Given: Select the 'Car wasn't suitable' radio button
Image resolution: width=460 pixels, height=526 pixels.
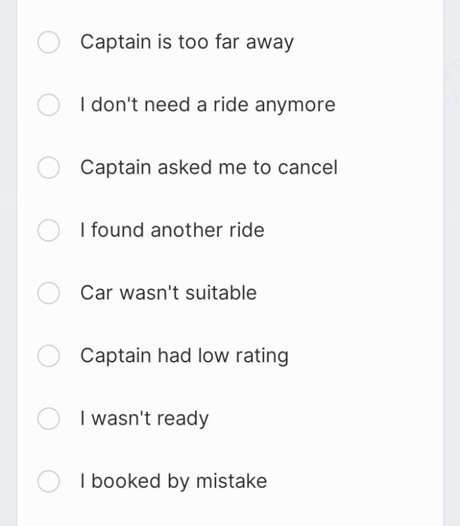Looking at the screenshot, I should tap(49, 293).
